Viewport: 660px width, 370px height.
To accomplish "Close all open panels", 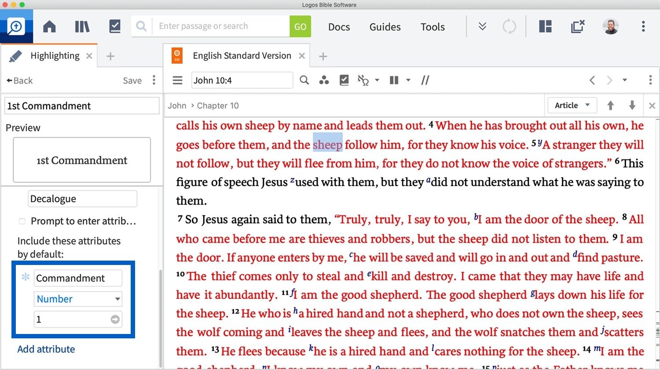I will (x=577, y=26).
